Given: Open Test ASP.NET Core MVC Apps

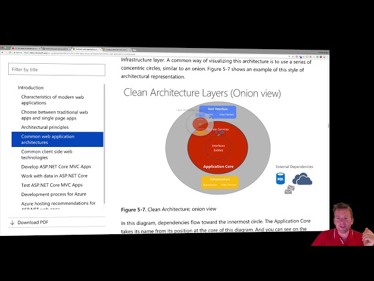Looking at the screenshot, I should pos(52,185).
